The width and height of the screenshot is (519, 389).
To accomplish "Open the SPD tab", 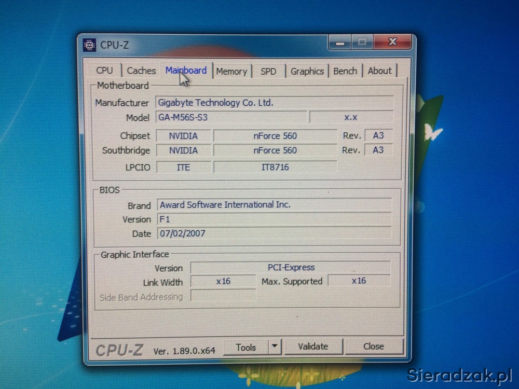I will [x=268, y=71].
